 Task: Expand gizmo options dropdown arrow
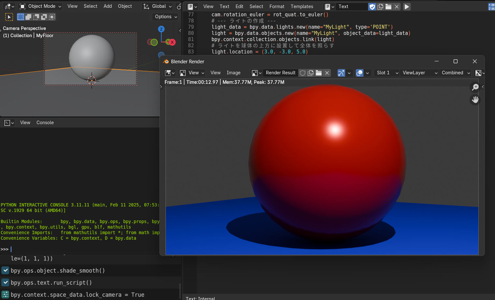[349, 73]
